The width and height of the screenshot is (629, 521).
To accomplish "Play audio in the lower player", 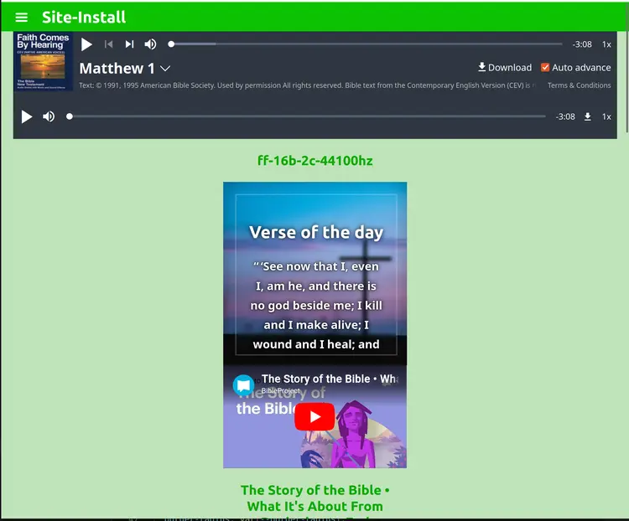I will (26, 116).
